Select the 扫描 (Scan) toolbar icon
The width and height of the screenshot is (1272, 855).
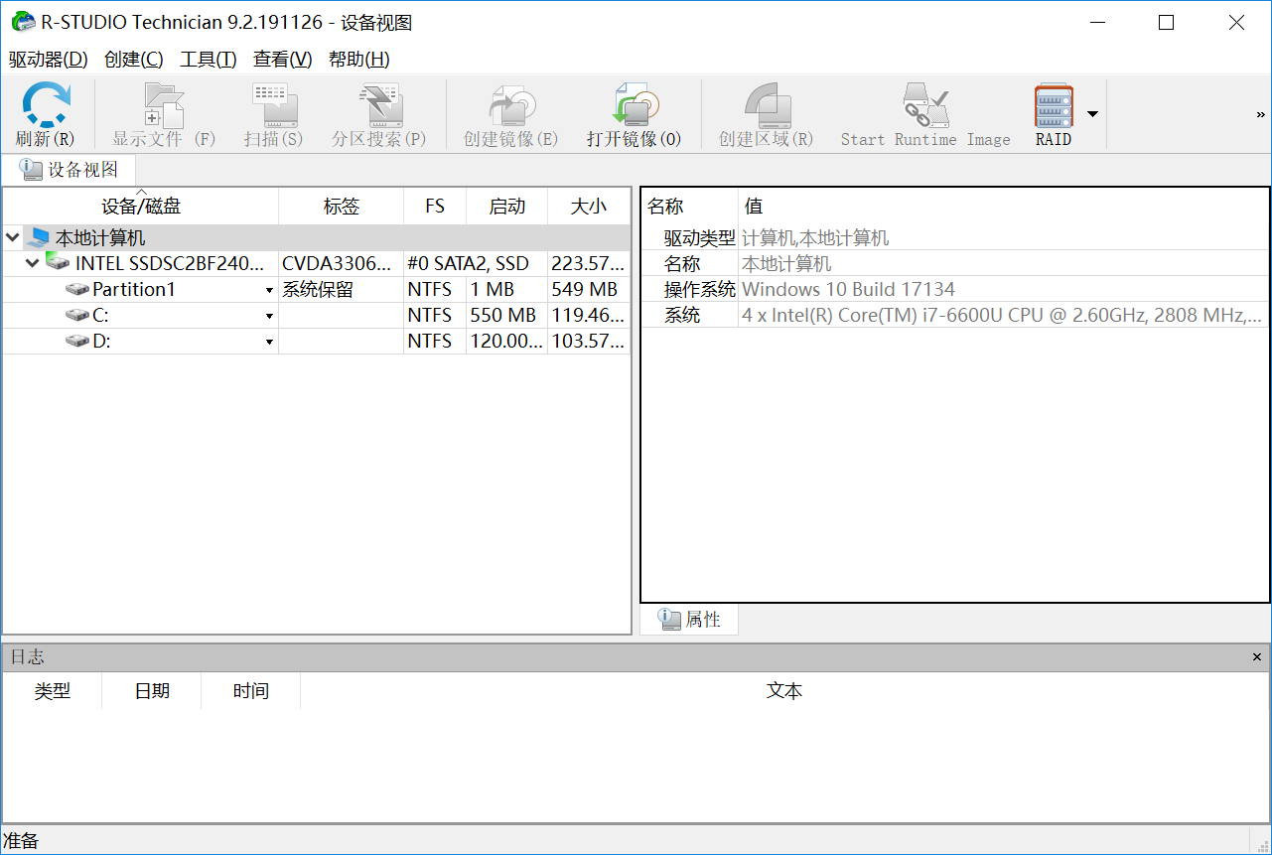pos(274,103)
